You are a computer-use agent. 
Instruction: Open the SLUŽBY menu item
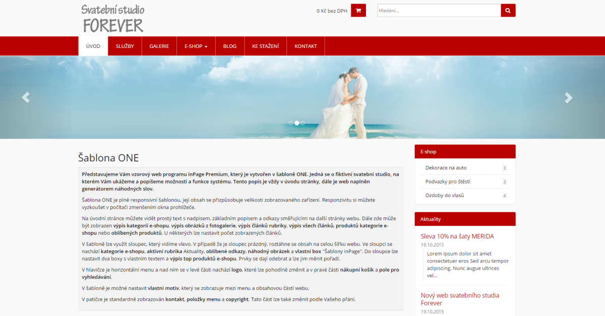[125, 46]
